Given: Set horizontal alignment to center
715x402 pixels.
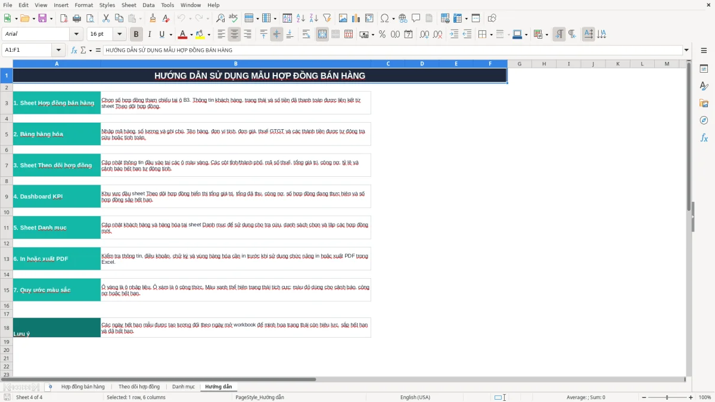Looking at the screenshot, I should tap(234, 35).
